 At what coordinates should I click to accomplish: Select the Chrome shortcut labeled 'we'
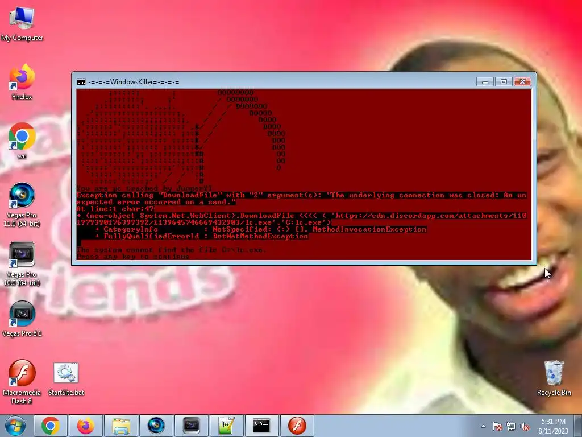[x=22, y=141]
